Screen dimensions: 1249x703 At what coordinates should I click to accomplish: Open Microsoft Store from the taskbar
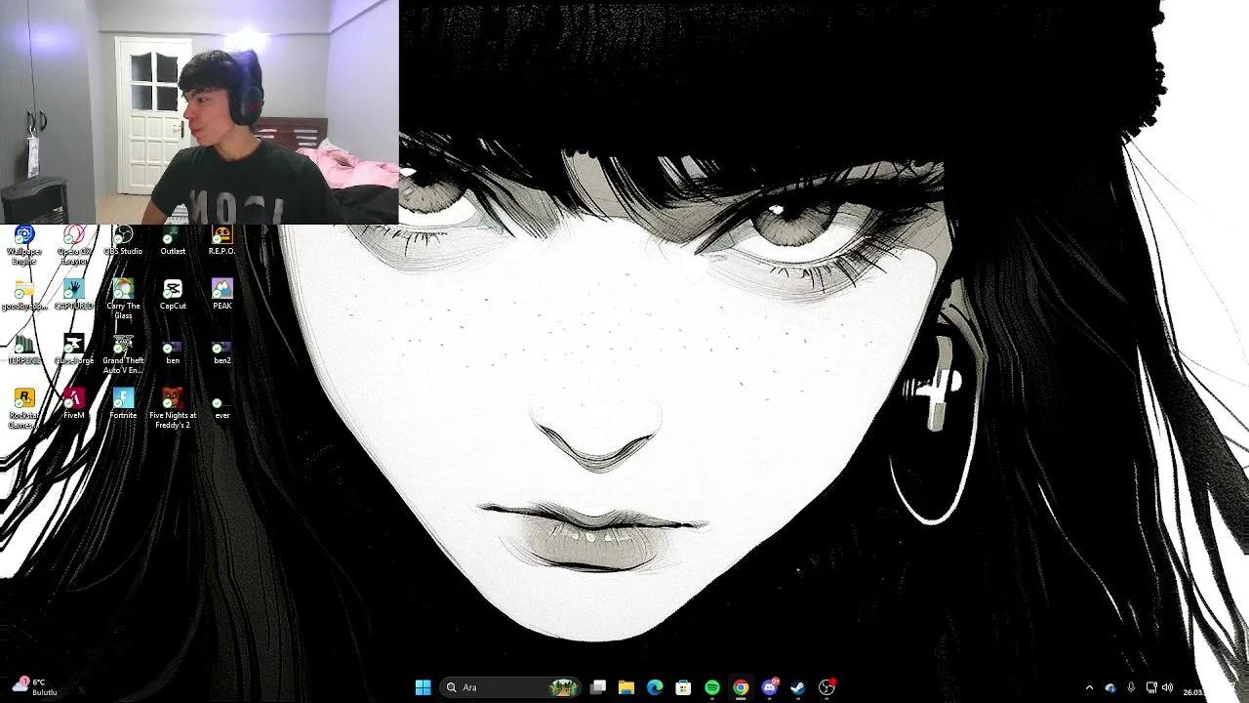coord(683,687)
